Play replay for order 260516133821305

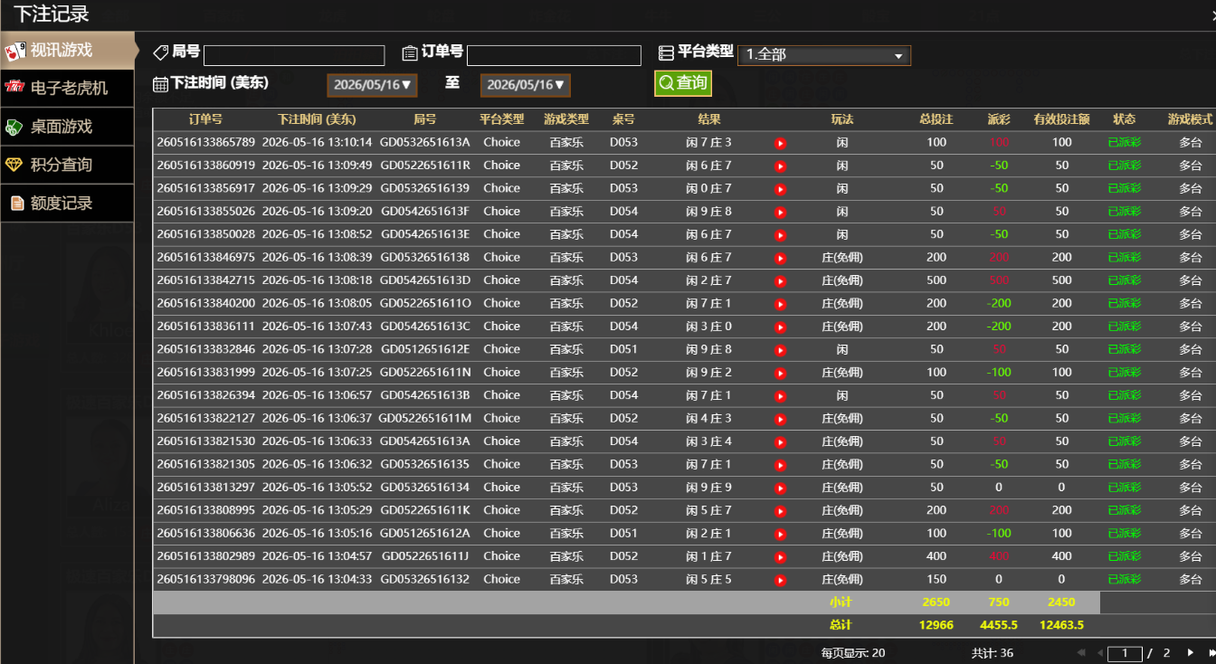pos(780,465)
